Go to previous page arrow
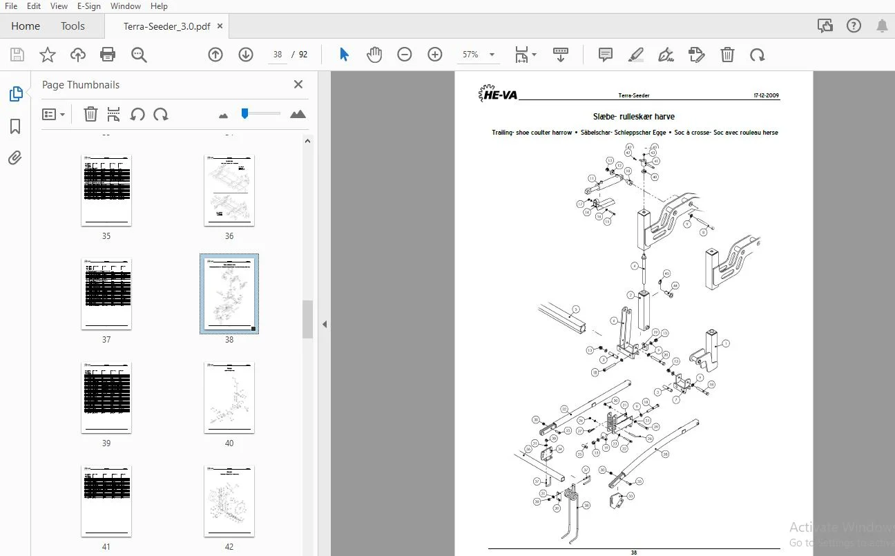 pyautogui.click(x=215, y=55)
